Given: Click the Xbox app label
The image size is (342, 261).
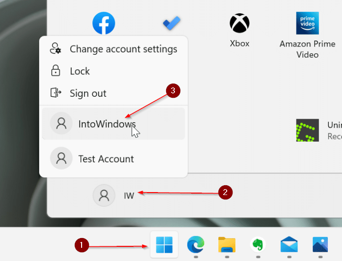Looking at the screenshot, I should pyautogui.click(x=239, y=43).
